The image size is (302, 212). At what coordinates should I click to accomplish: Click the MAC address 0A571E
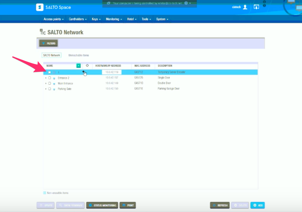139,89
